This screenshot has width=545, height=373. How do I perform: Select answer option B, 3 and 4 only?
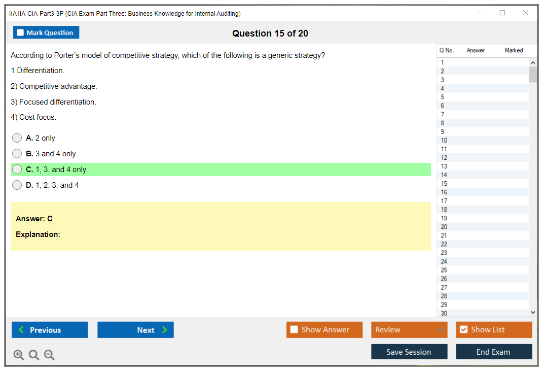17,154
